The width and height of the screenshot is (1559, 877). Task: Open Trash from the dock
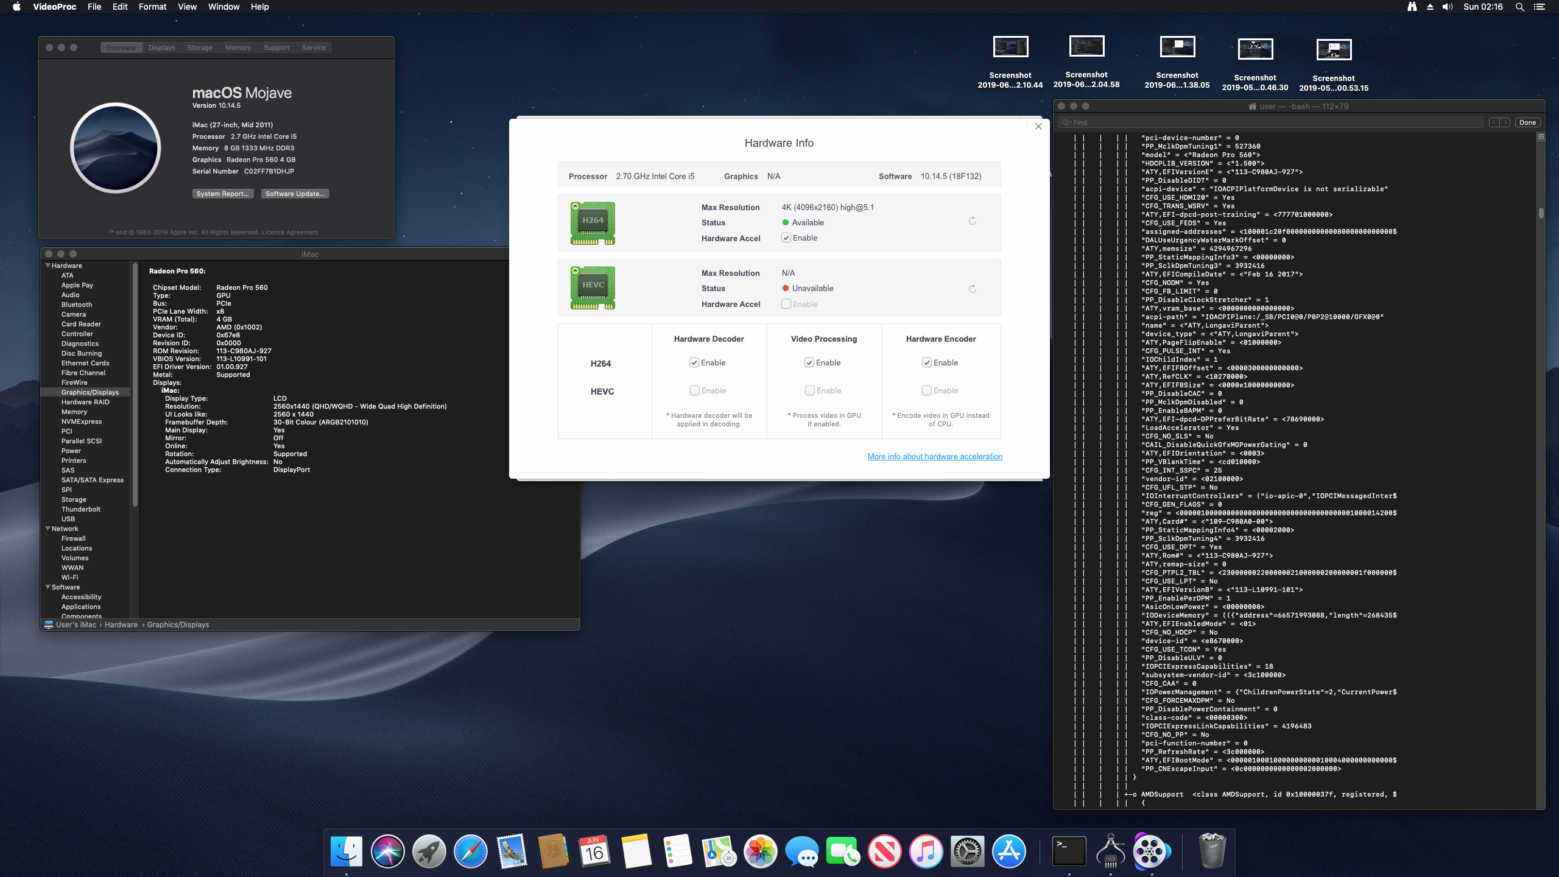pyautogui.click(x=1212, y=851)
